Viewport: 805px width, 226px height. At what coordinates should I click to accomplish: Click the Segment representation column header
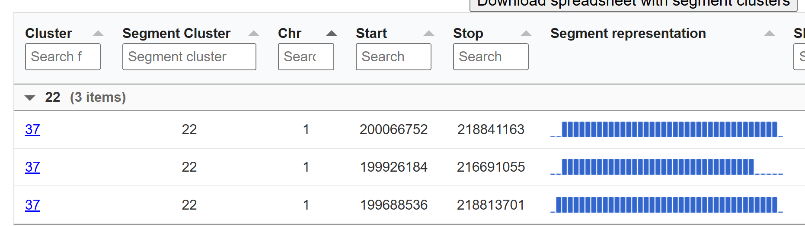[x=628, y=33]
